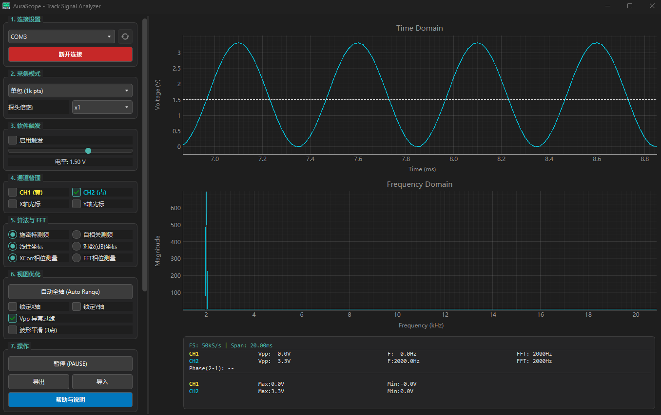The height and width of the screenshot is (415, 661).
Task: Select 自相关测频 radio option
Action: click(77, 235)
